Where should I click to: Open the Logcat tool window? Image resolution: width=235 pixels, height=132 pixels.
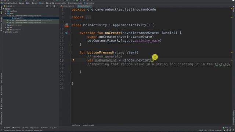pos(35,128)
